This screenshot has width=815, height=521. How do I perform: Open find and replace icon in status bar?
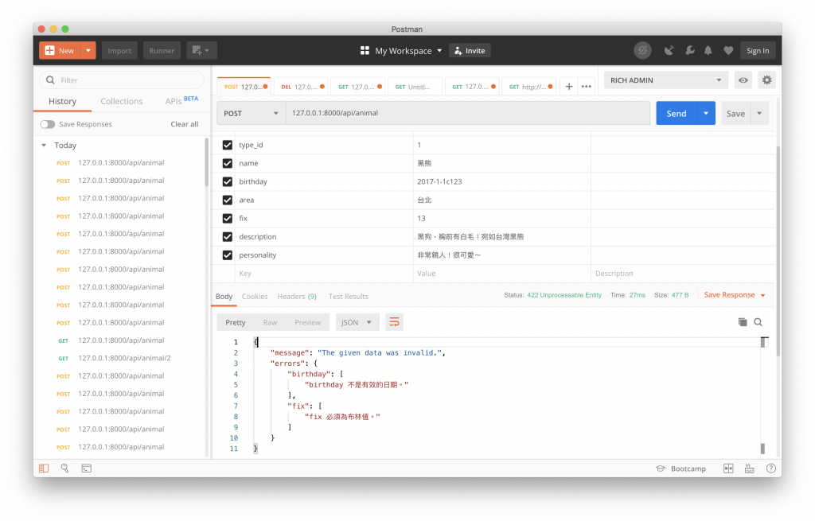65,469
